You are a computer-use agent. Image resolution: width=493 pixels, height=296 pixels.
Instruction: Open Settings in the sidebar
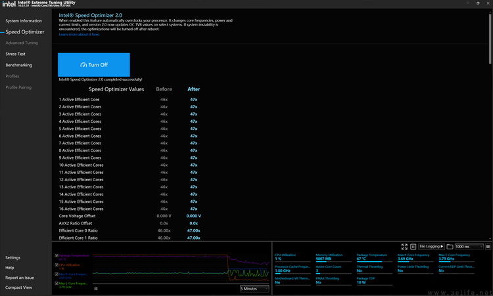click(x=12, y=258)
